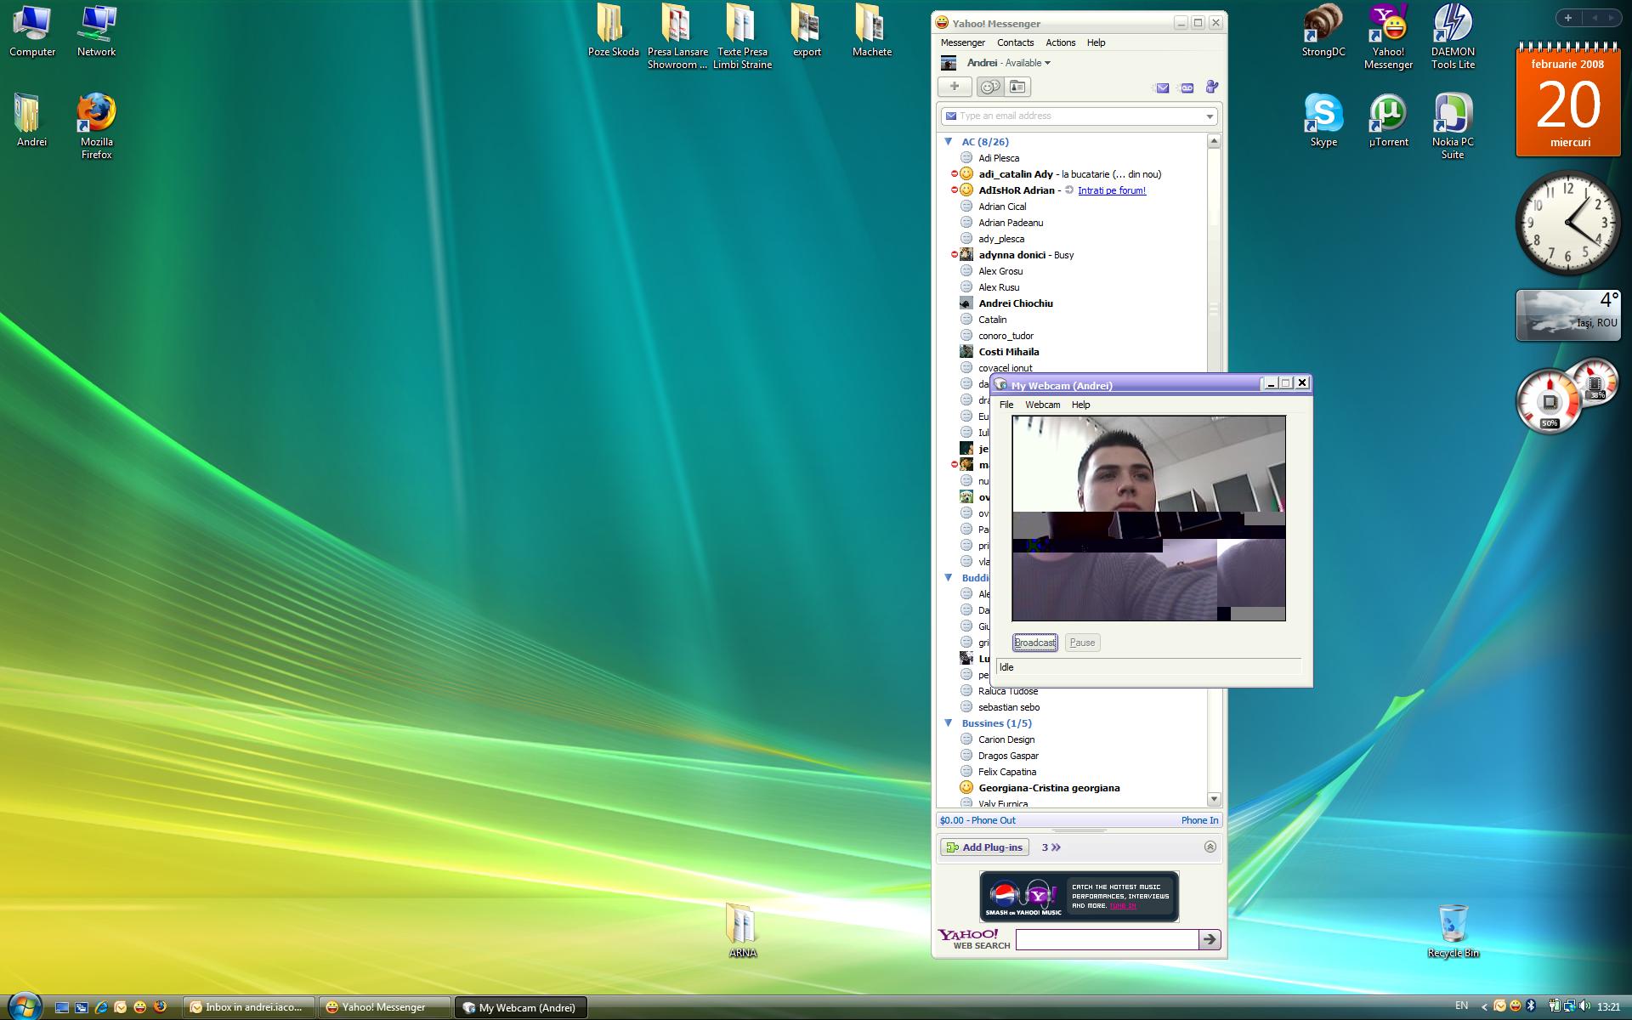Click the volume speaker tray icon
The width and height of the screenshot is (1632, 1020).
point(1584,1006)
